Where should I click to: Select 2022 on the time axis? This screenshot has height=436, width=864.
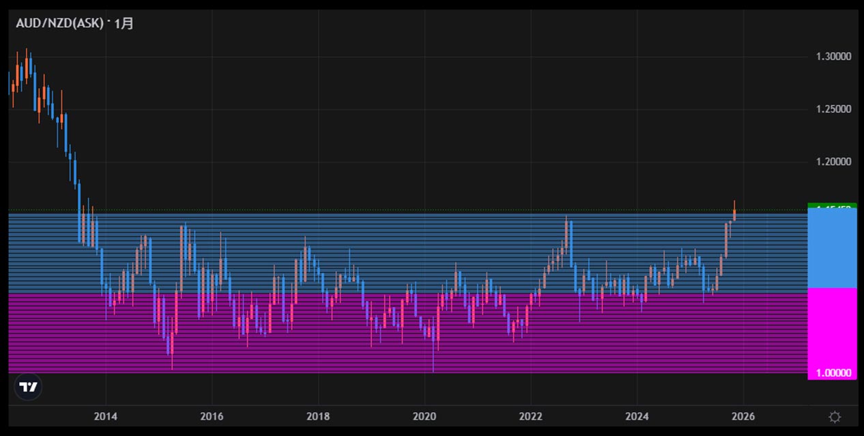531,416
